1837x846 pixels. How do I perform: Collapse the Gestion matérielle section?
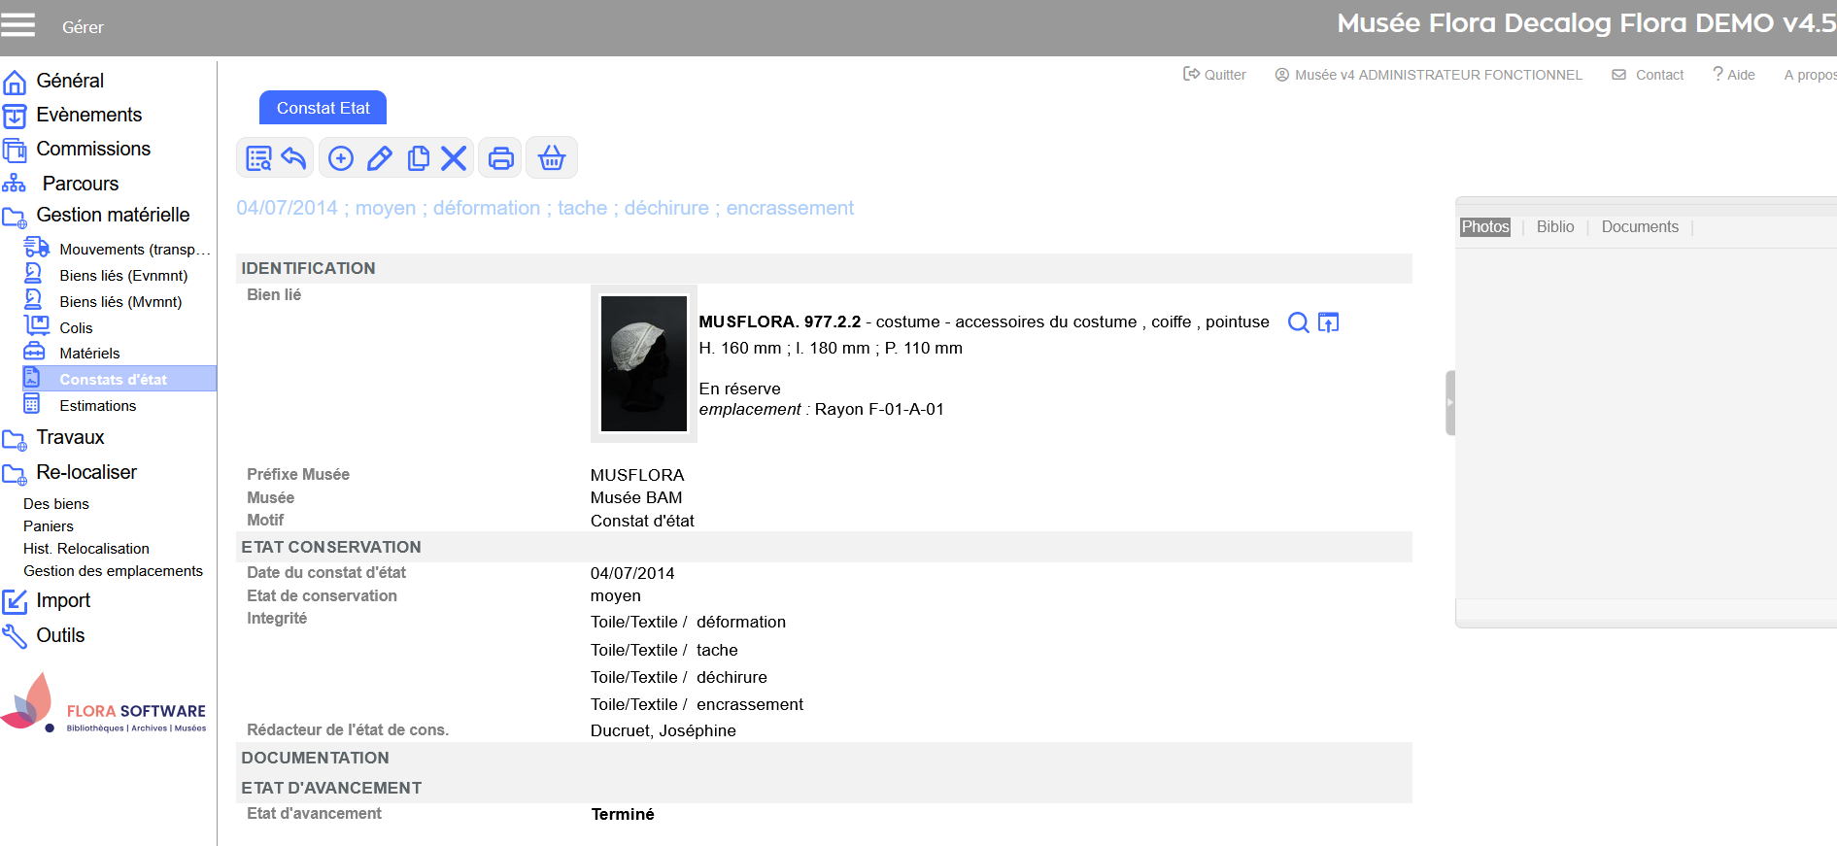113,216
